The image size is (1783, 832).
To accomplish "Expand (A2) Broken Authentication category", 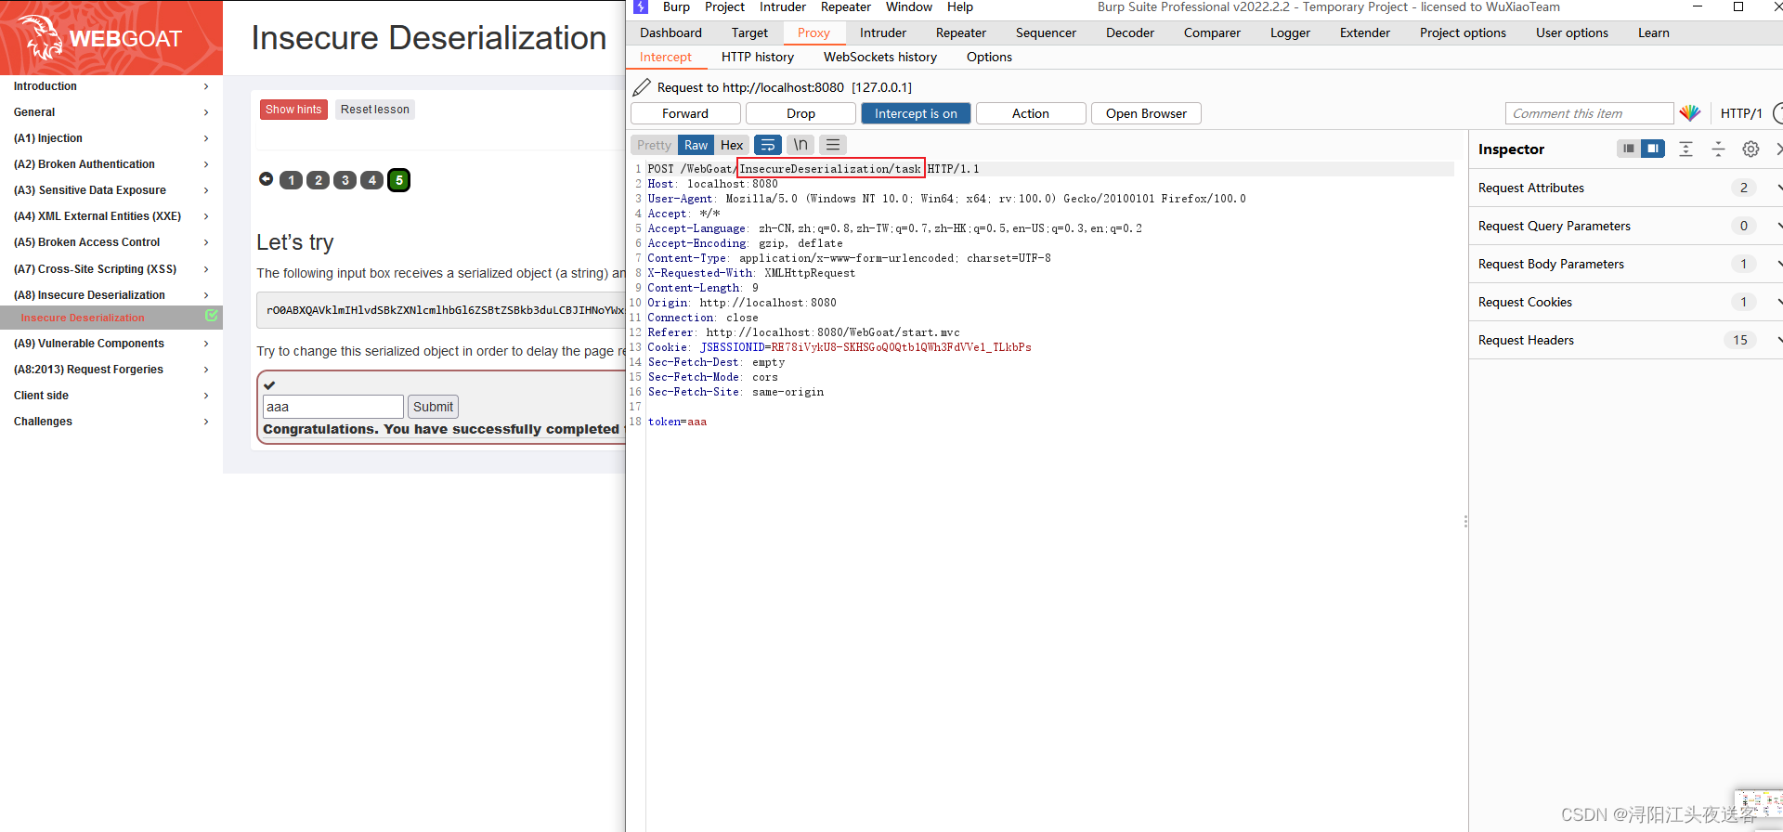I will coord(111,164).
